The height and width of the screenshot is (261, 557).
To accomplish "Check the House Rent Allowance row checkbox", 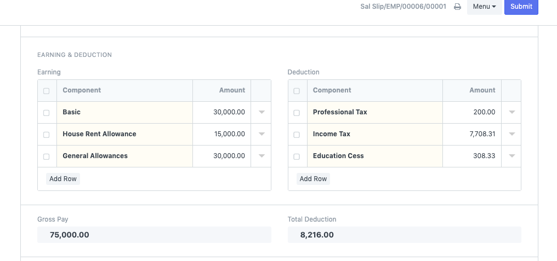I will tap(46, 135).
